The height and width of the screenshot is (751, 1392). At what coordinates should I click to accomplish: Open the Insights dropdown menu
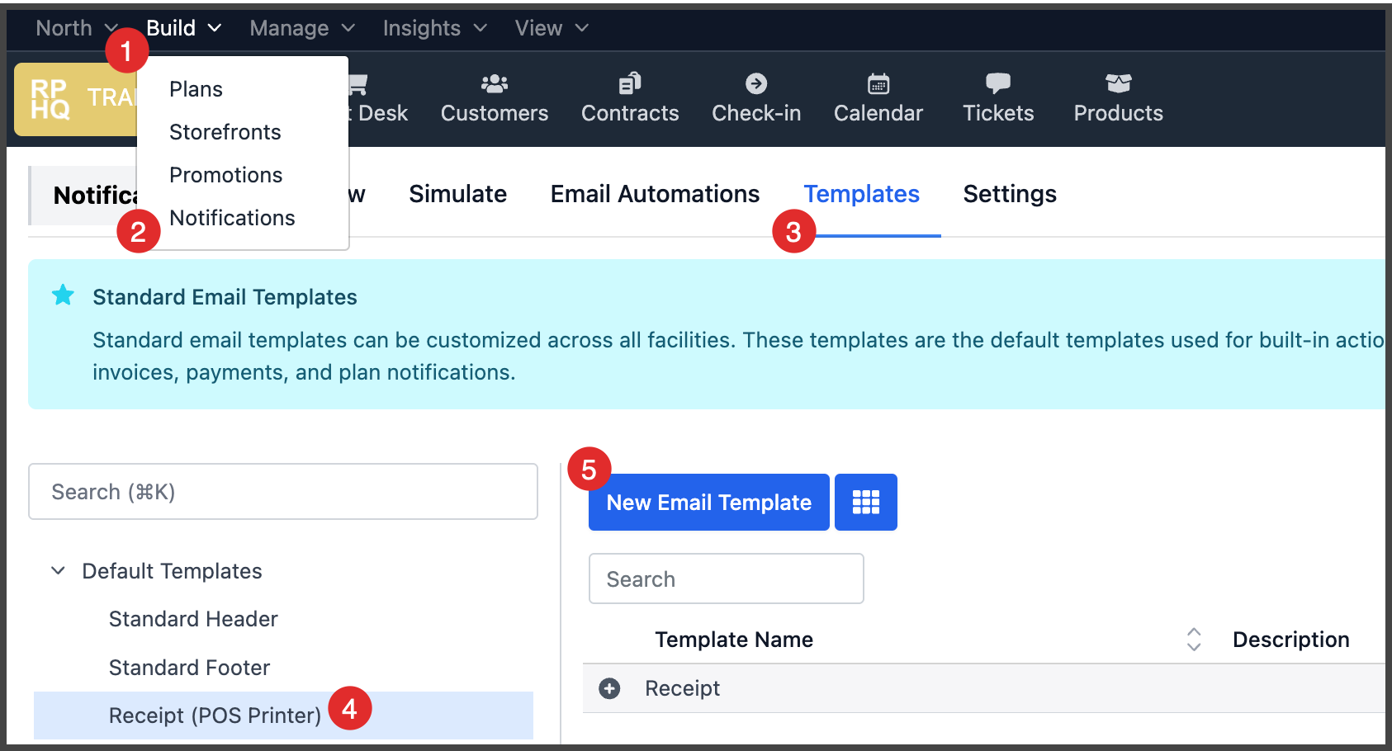click(434, 27)
